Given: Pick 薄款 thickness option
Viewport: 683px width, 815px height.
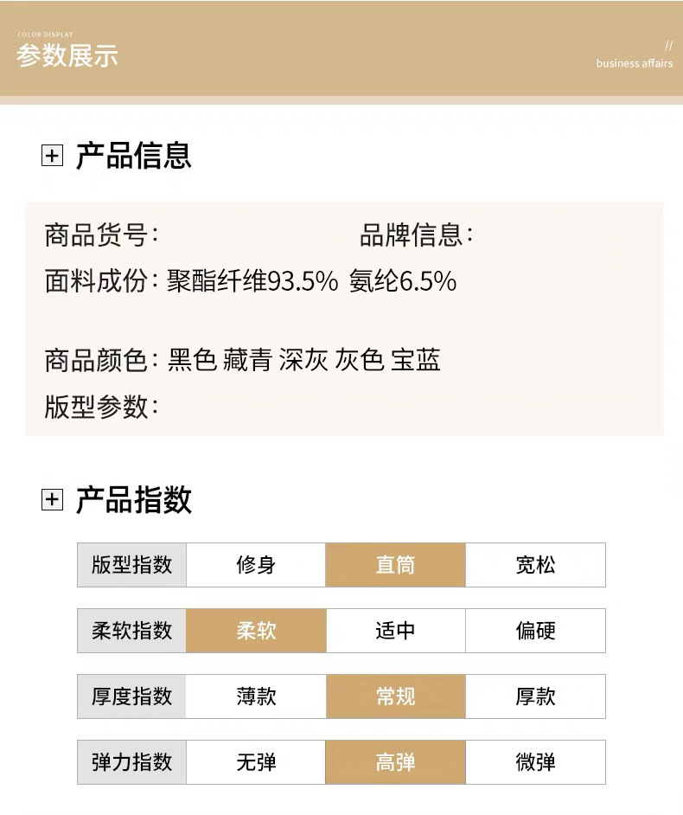Looking at the screenshot, I should coord(256,696).
